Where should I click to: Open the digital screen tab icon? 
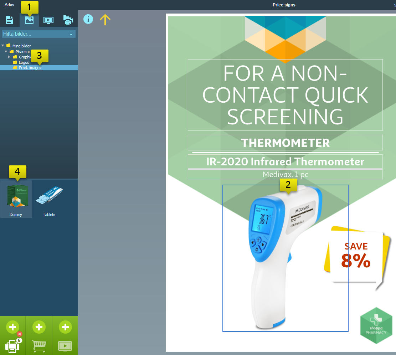[x=48, y=20]
